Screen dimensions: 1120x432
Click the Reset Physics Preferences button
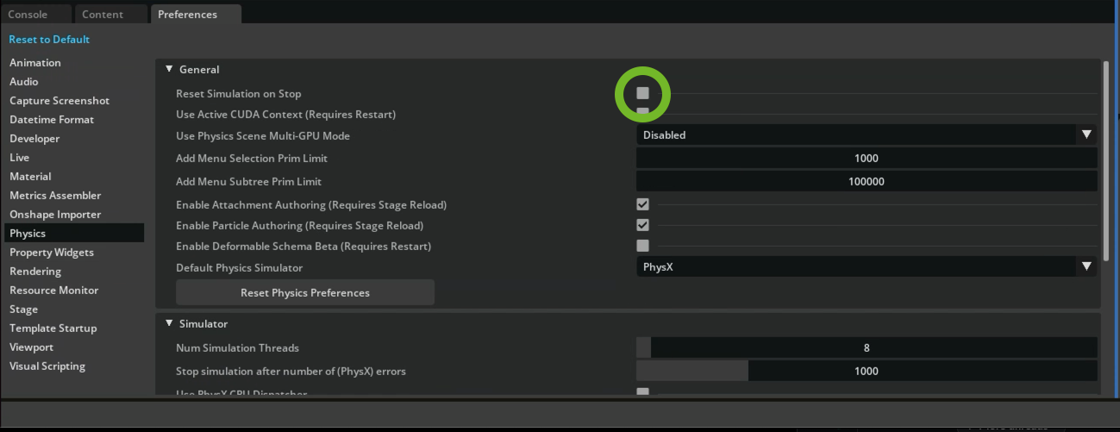coord(305,292)
